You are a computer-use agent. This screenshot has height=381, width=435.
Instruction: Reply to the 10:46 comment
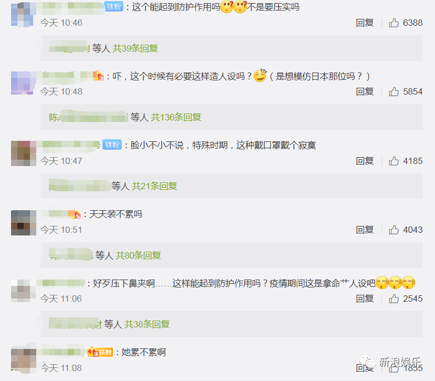[x=365, y=23]
